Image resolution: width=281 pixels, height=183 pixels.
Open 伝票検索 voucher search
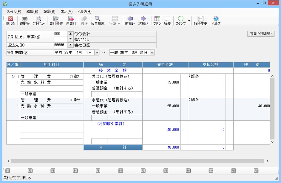point(98,21)
